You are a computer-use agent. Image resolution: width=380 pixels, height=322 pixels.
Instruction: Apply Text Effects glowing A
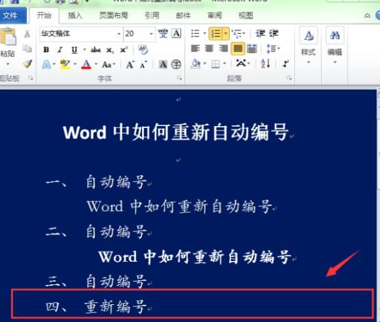[x=46, y=64]
